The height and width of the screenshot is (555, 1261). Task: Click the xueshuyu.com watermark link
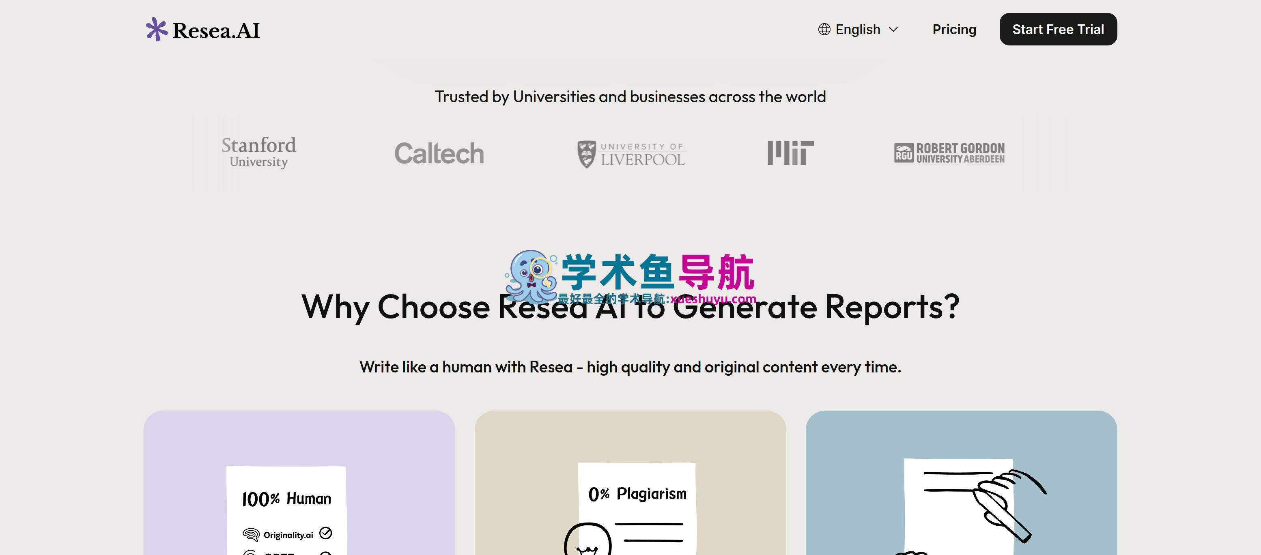(x=713, y=299)
